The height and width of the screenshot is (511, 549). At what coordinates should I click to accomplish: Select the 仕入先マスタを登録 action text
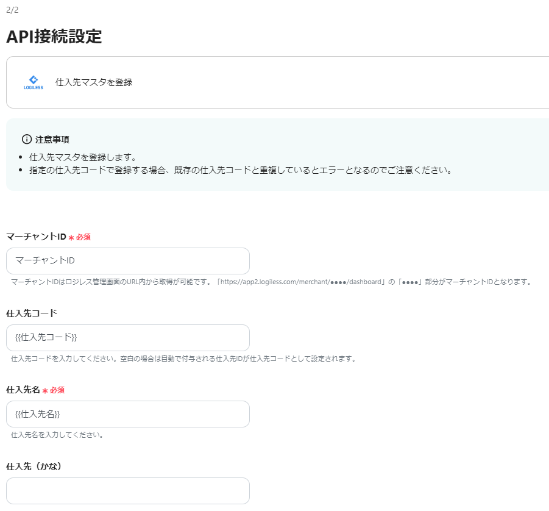94,82
